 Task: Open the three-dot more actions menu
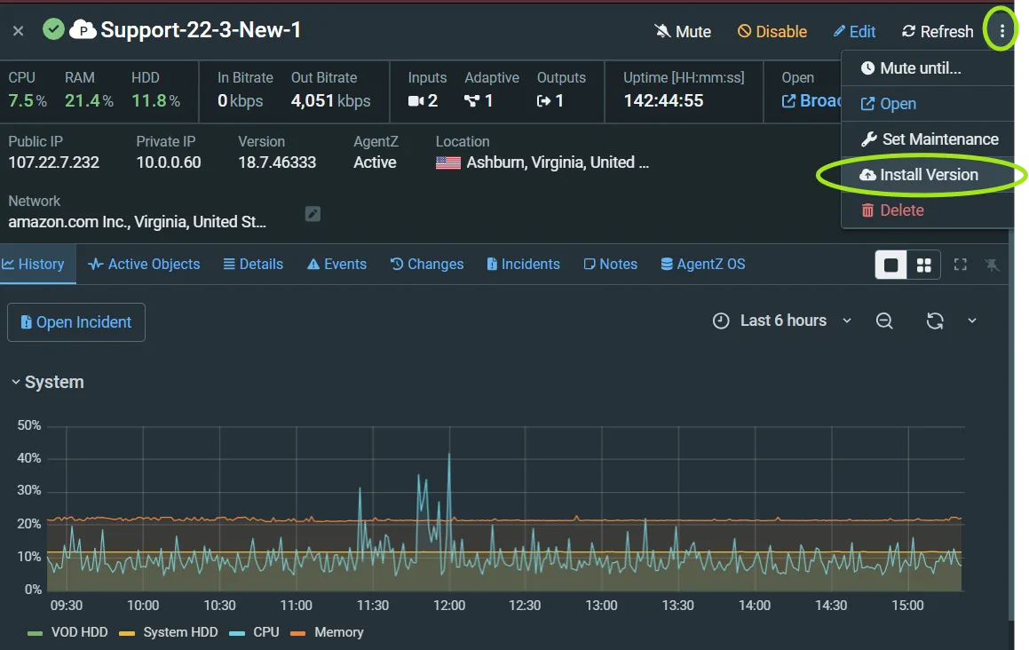tap(1001, 31)
